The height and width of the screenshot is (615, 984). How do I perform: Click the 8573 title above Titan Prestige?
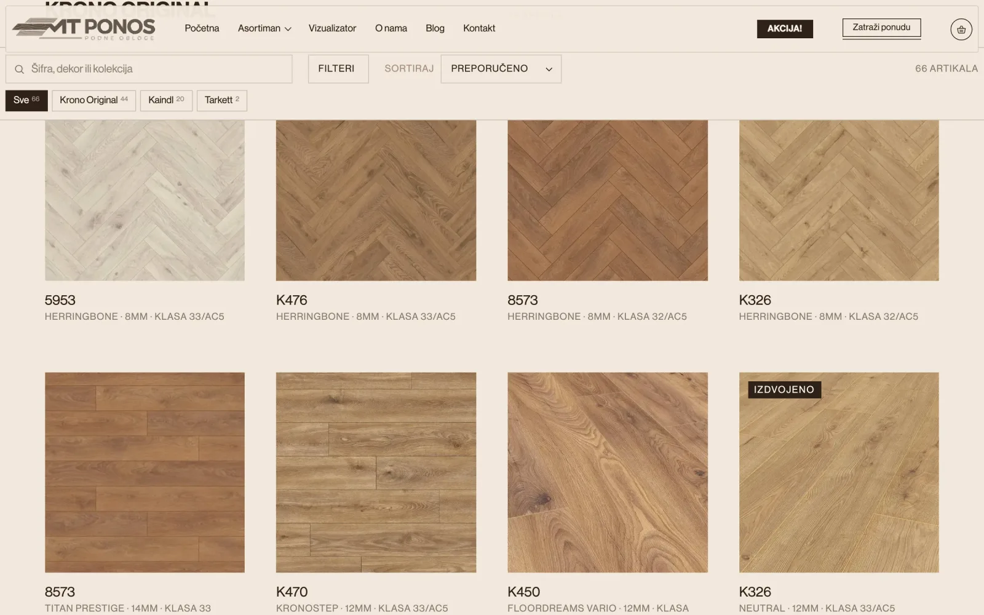60,592
